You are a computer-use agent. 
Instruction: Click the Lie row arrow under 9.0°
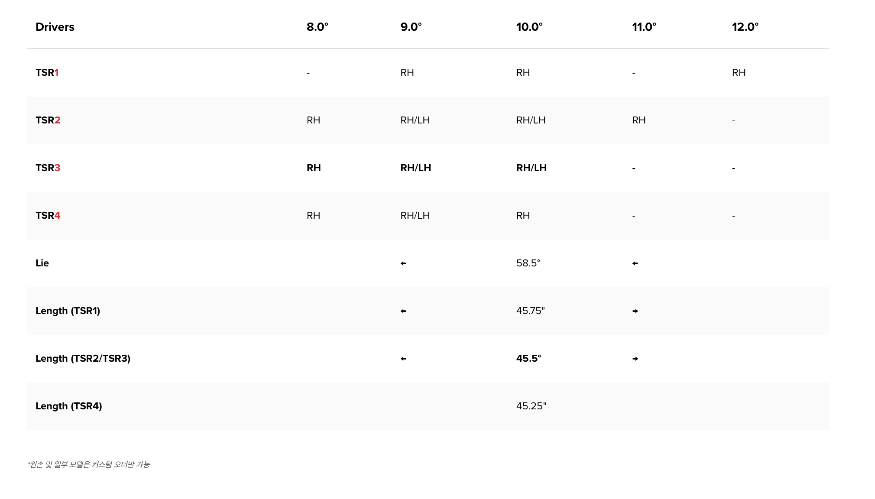coord(403,263)
